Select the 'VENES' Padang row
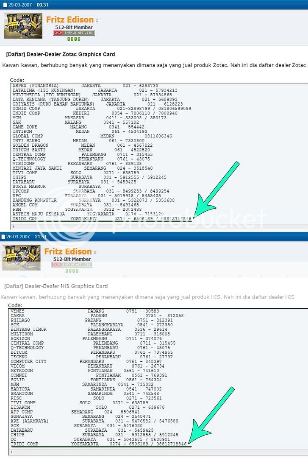The image size is (308, 458). coord(85,311)
